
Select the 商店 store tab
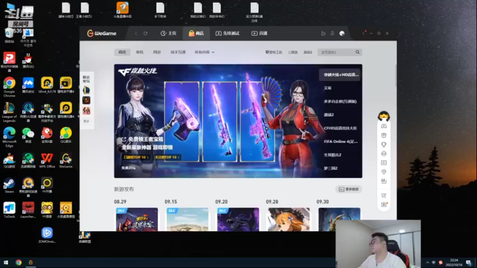(x=196, y=33)
